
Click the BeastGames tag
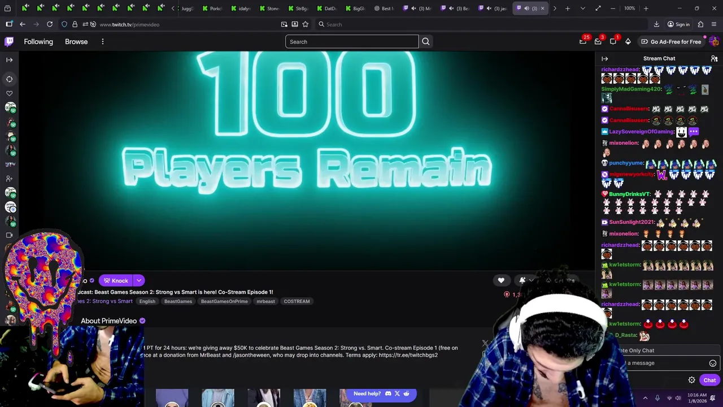coord(178,301)
